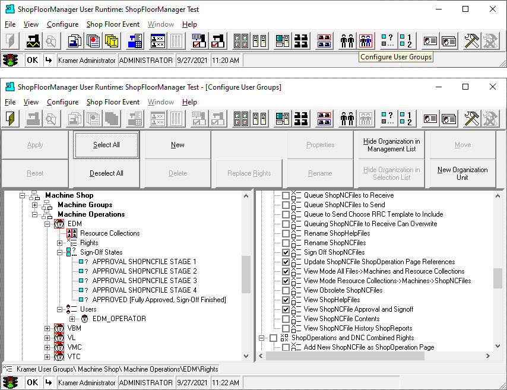Click the hammer tools icon in lower window toolbar
The image size is (507, 390).
(472, 119)
